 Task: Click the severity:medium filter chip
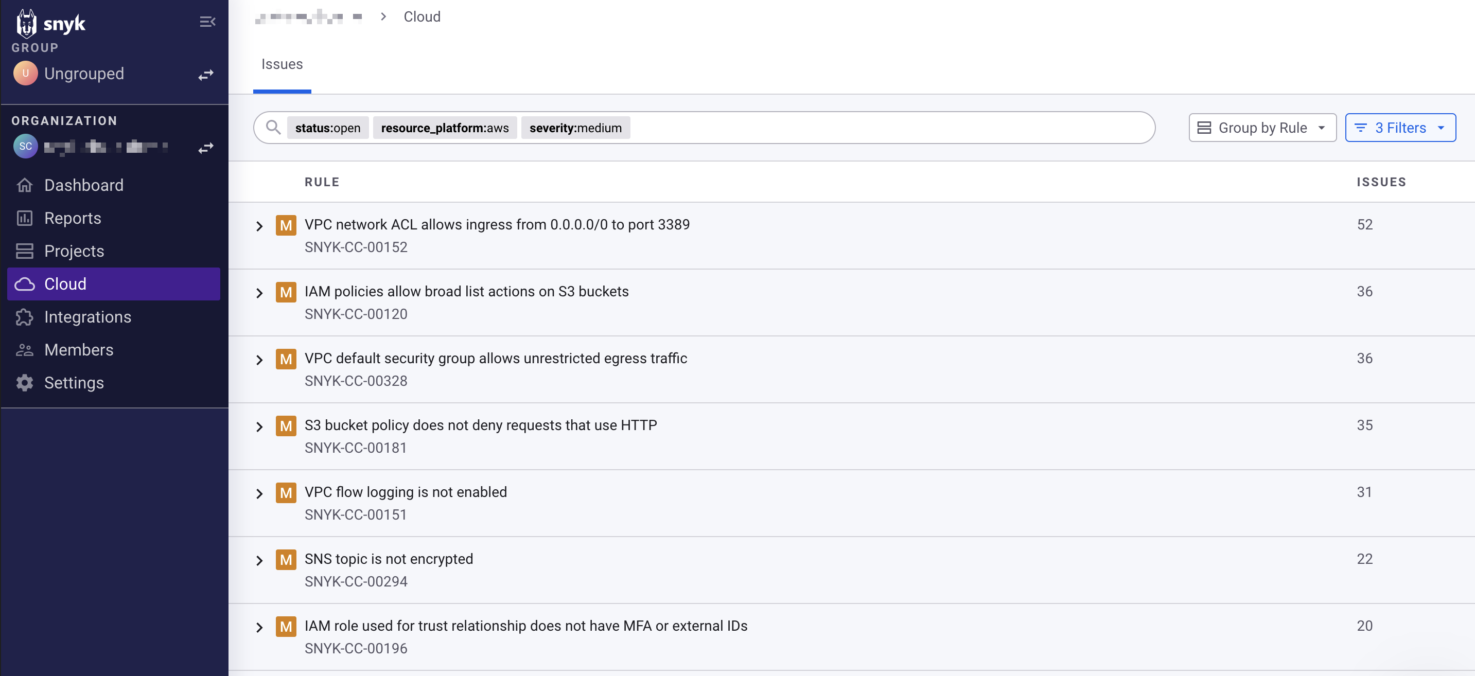coord(575,128)
